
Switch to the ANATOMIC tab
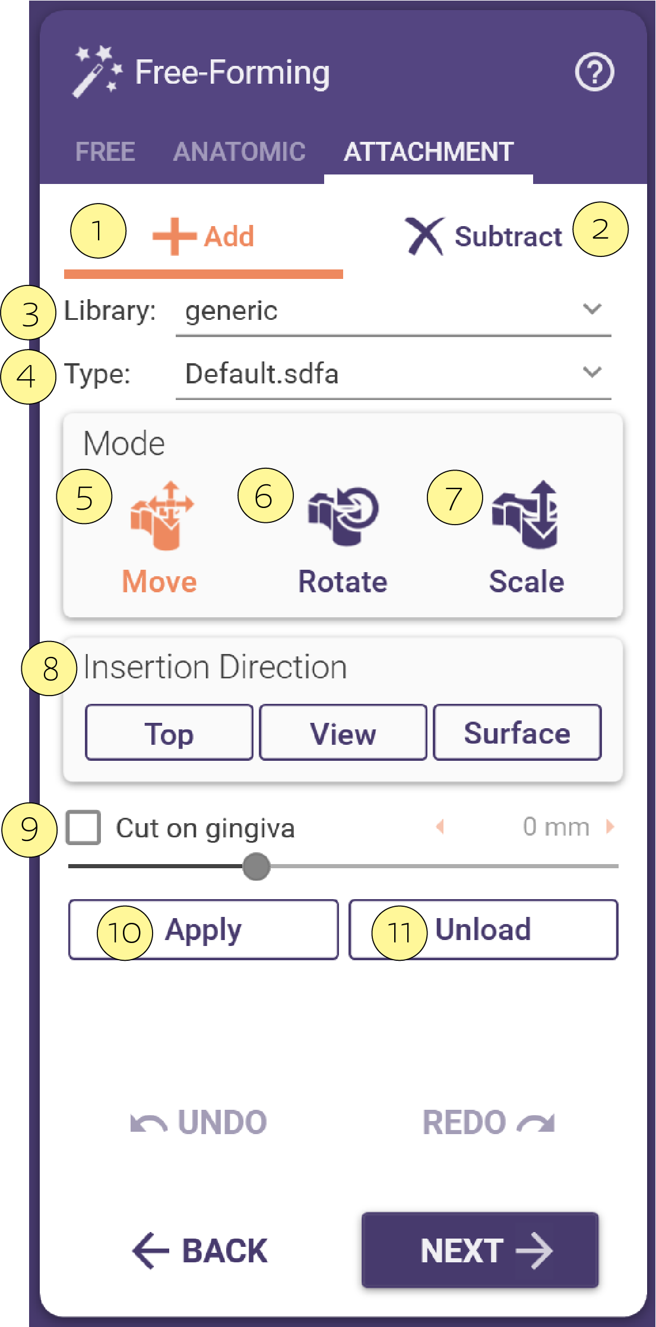point(239,152)
